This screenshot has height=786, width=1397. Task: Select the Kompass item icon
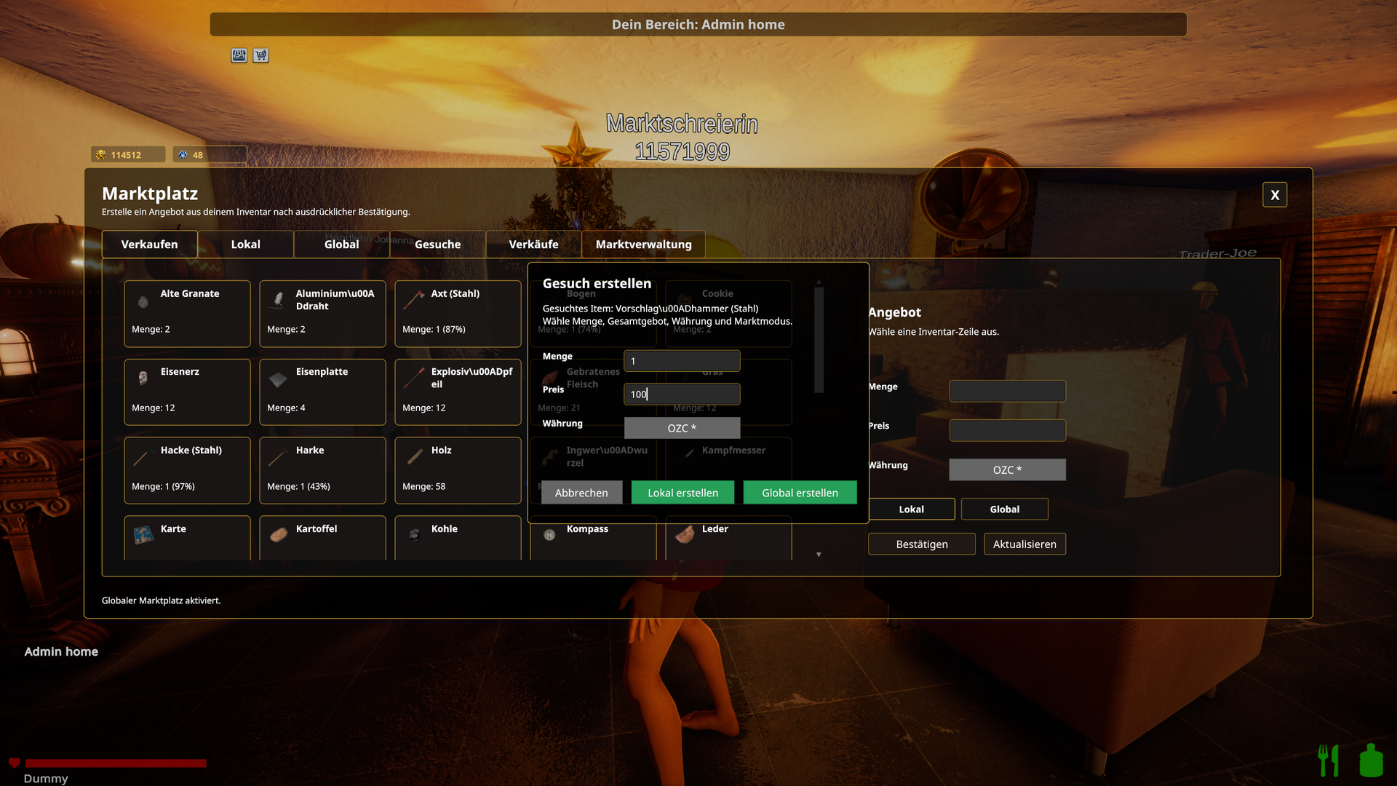tap(549, 535)
